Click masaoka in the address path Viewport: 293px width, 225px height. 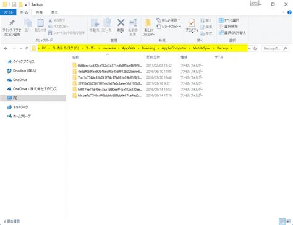click(109, 48)
